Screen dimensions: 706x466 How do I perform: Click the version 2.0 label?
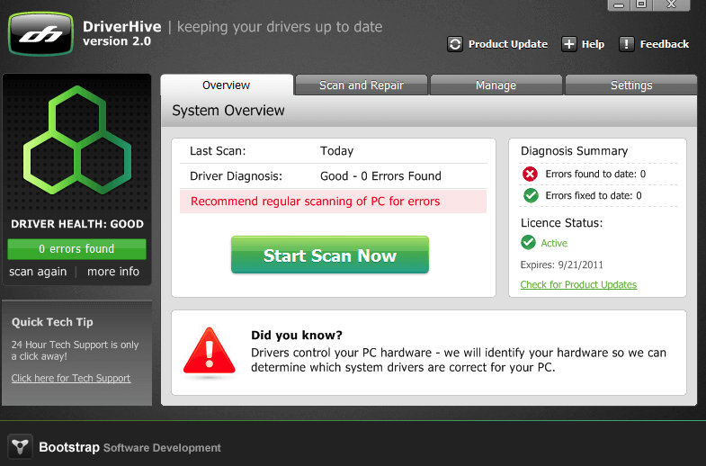(117, 41)
